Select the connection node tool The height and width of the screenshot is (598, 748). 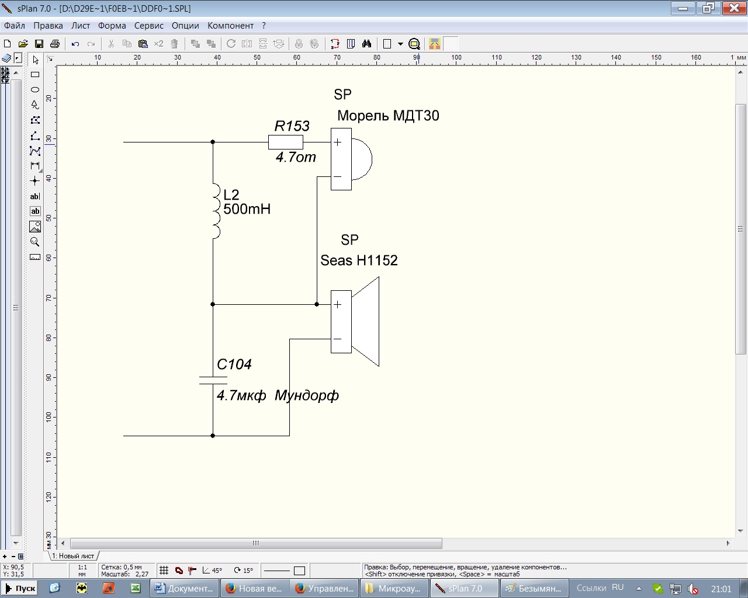pos(35,181)
